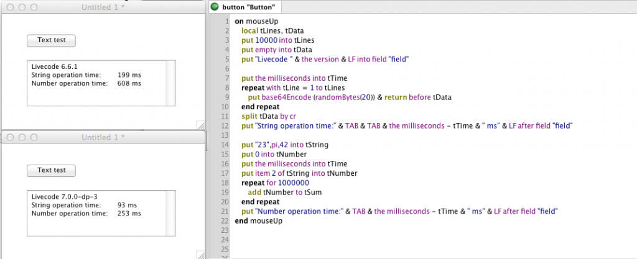The image size is (637, 259).
Task: Minimize the lower Untitled 1 window
Action: point(22,137)
